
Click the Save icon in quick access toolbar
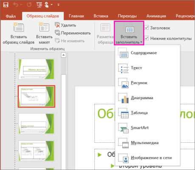click(x=6, y=5)
